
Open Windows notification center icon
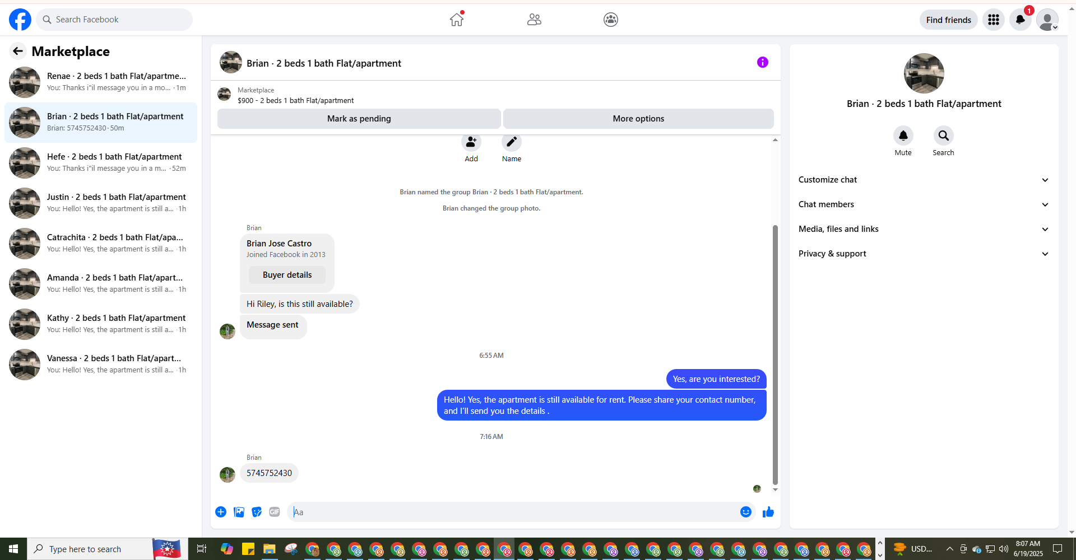[1058, 549]
